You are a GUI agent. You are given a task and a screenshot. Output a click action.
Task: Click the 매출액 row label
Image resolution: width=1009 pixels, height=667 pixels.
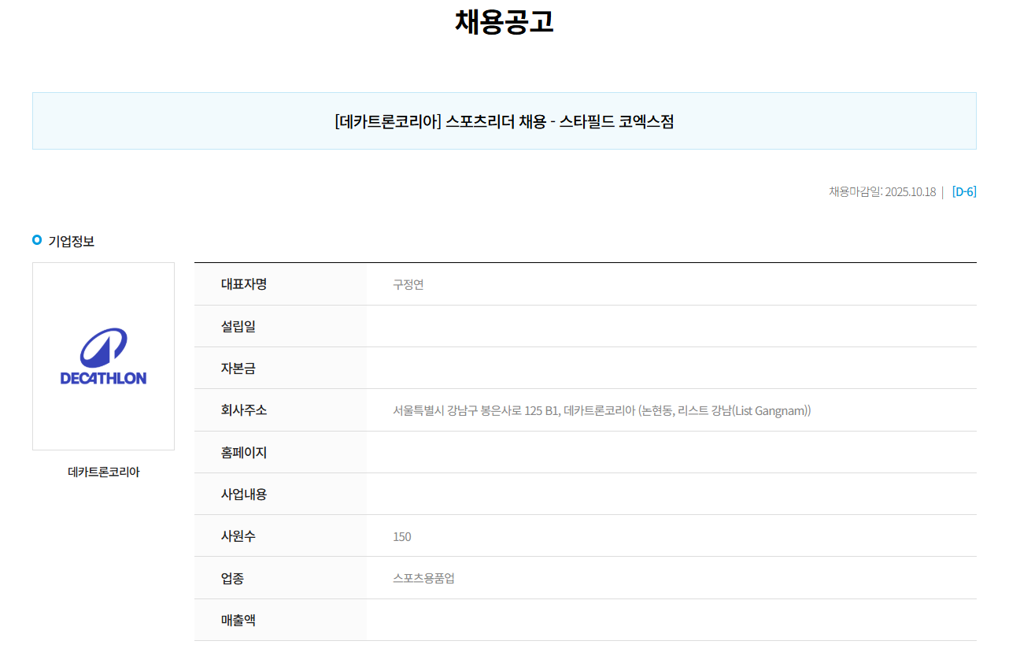click(x=238, y=620)
